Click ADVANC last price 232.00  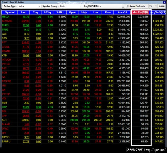coord(25,21)
